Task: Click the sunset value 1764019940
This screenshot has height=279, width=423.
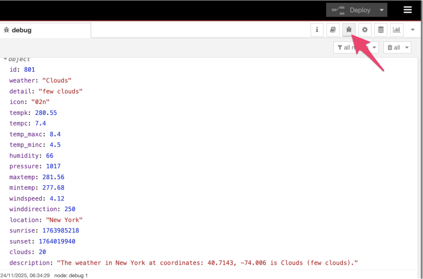Action: pyautogui.click(x=57, y=241)
